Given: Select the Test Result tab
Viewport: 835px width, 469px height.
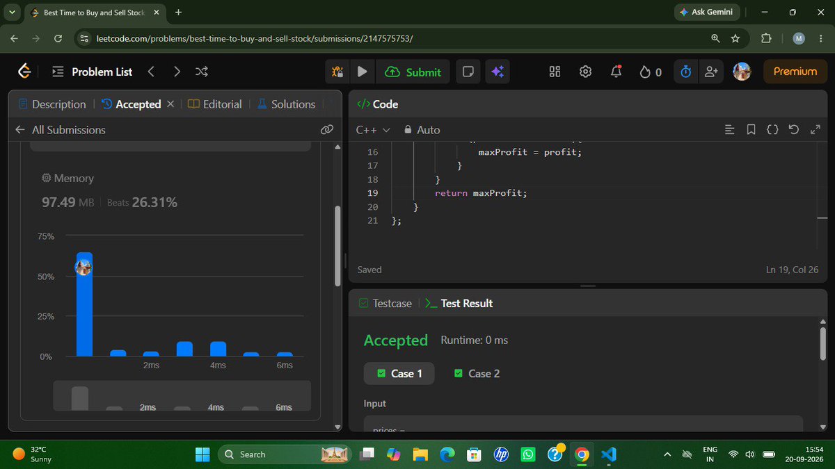Looking at the screenshot, I should point(459,304).
